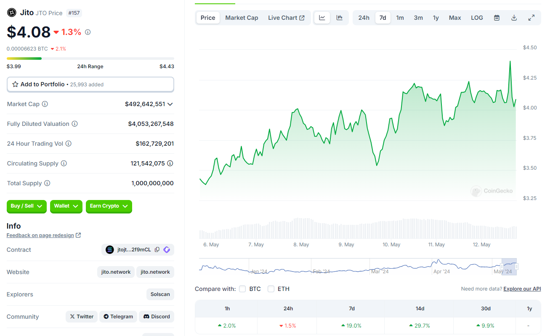The width and height of the screenshot is (542, 336).
Task: Click the 1h 2.0% performance cell
Action: click(x=227, y=325)
